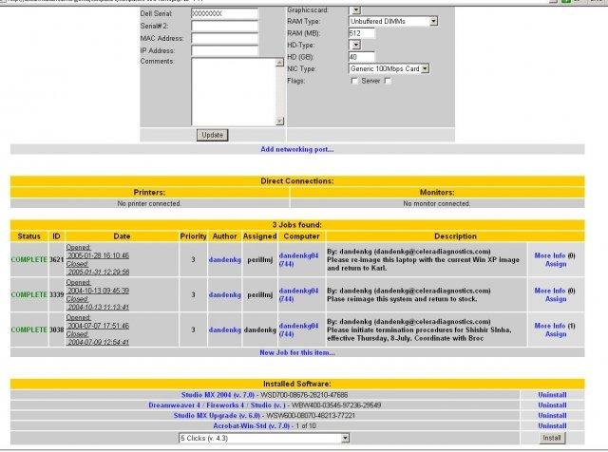Click opened date 2004-10-13 09:45:39
This screenshot has width=608, height=452.
(x=98, y=291)
